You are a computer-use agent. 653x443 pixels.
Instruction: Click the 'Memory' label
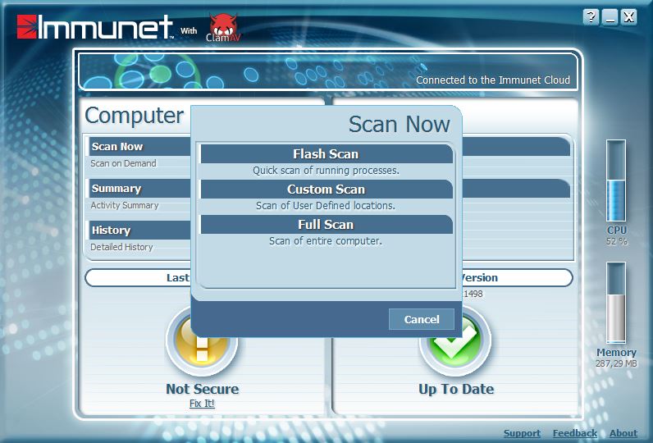(x=616, y=353)
